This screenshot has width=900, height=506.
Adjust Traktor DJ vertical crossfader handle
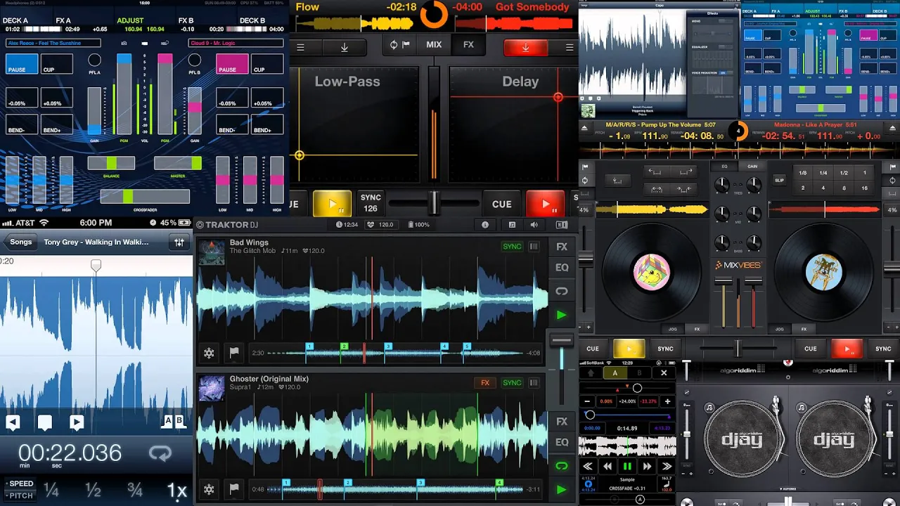point(561,341)
